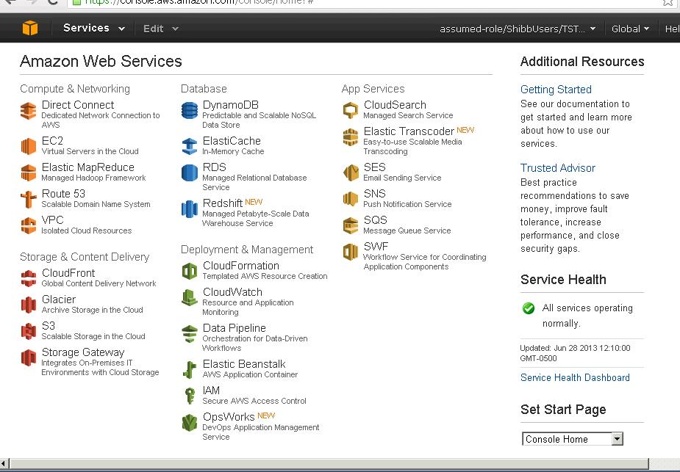Click the OpsWorks icon
Image resolution: width=680 pixels, height=472 pixels.
pyautogui.click(x=190, y=423)
